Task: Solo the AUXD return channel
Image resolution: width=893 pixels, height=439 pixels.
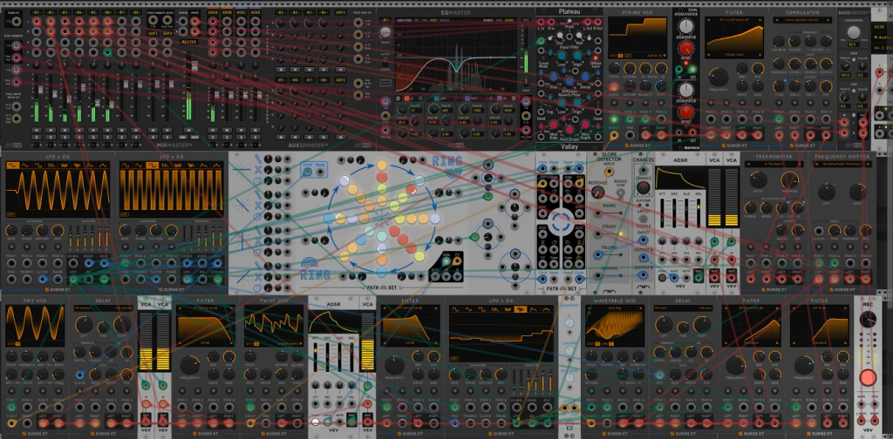Action: (x=256, y=138)
